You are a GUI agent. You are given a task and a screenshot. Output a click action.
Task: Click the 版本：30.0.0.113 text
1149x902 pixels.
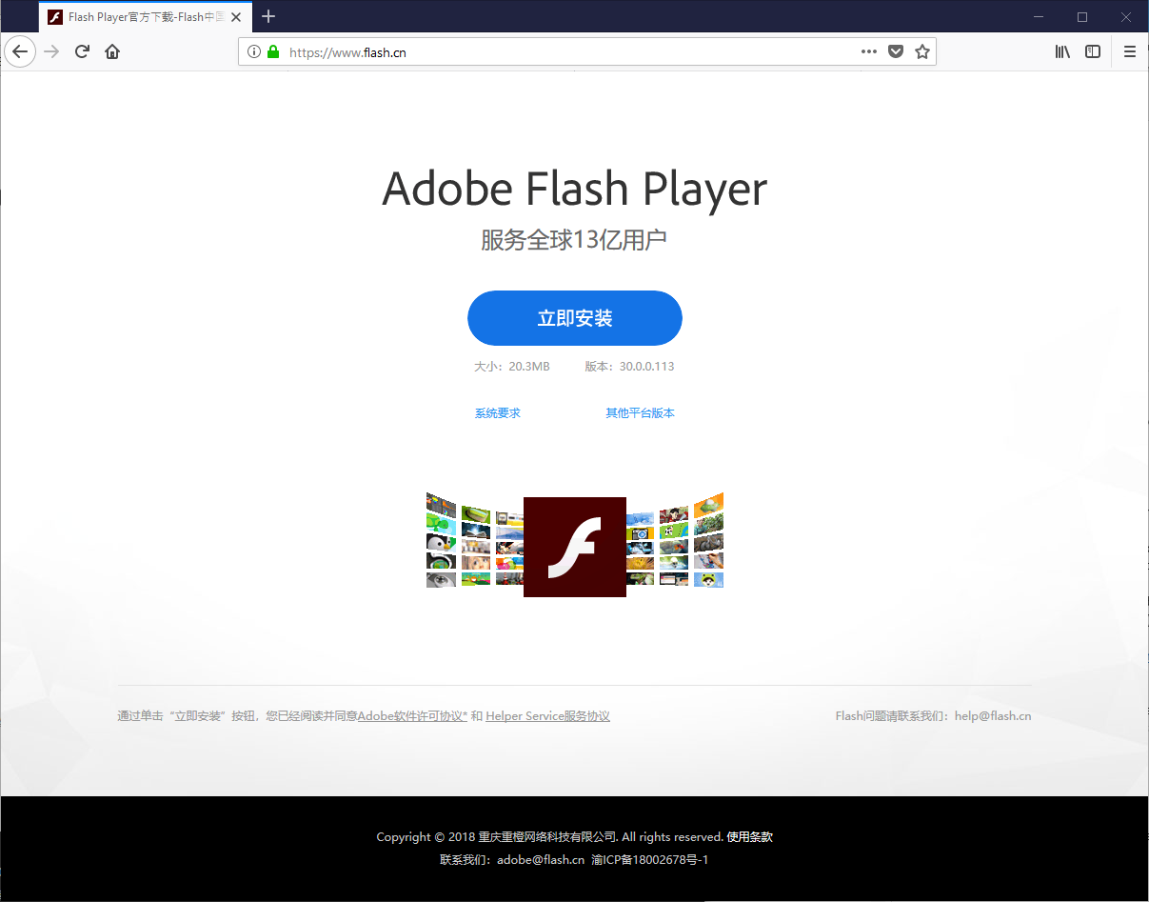pos(629,367)
